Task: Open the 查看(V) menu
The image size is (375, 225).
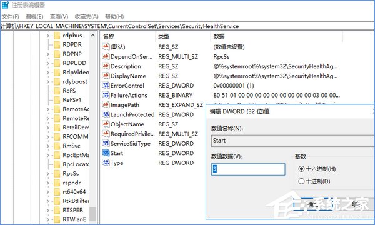Action: [x=59, y=16]
